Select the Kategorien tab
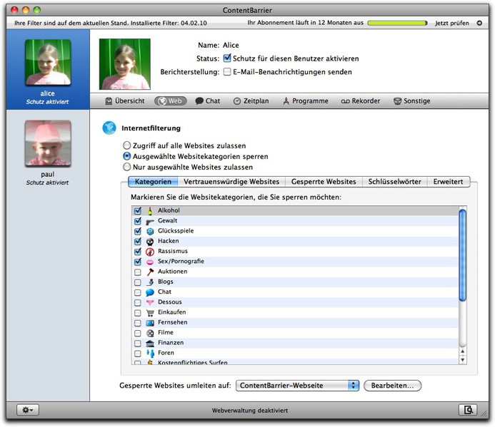 [153, 182]
